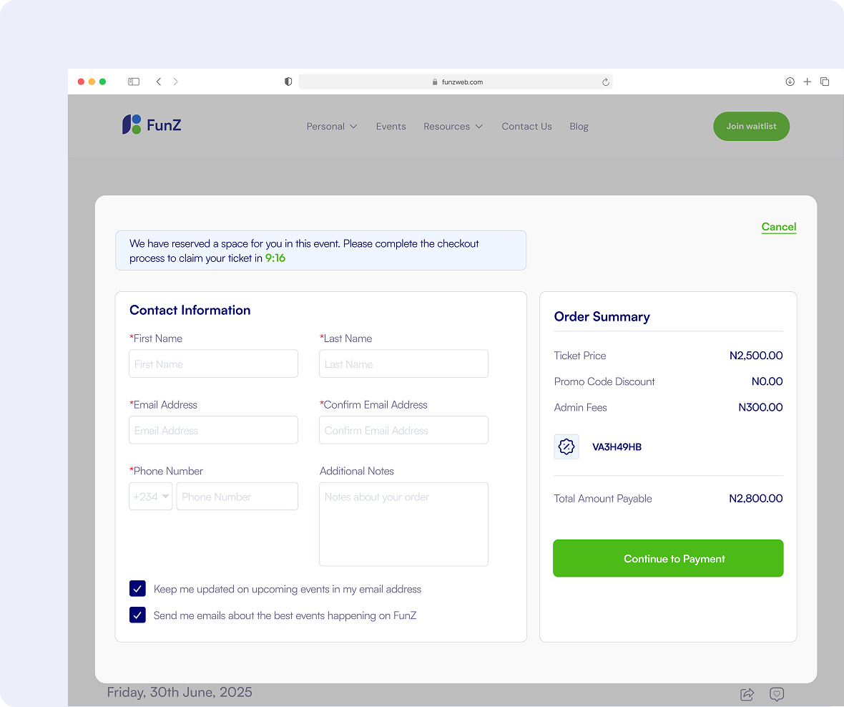Image resolution: width=844 pixels, height=707 pixels.
Task: Uncheck keep me updated on upcoming events
Action: point(137,589)
